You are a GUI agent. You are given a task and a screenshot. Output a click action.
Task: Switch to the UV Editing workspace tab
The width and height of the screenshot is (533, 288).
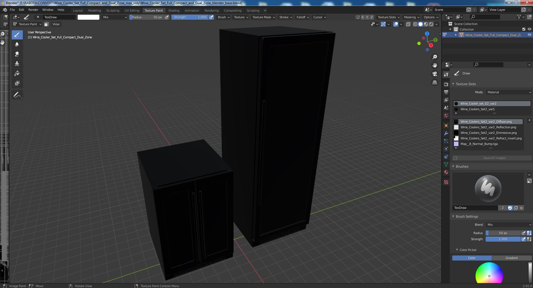132,11
